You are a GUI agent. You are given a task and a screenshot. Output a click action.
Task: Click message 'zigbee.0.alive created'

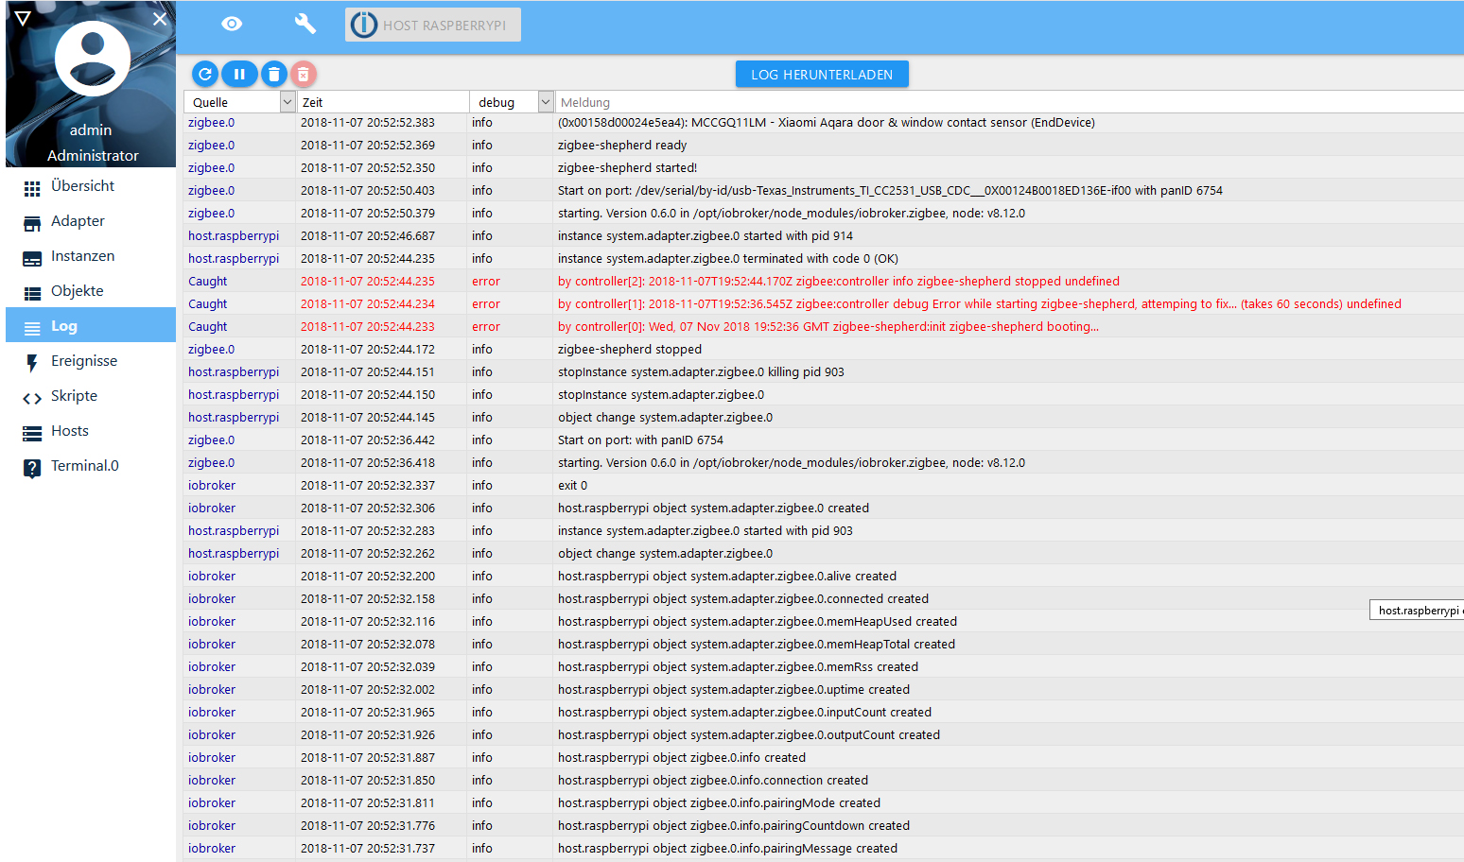click(x=727, y=576)
